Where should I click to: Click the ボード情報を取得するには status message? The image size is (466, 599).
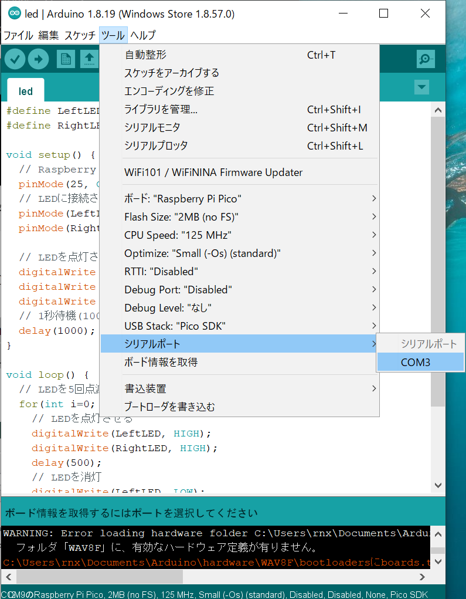pos(131,513)
